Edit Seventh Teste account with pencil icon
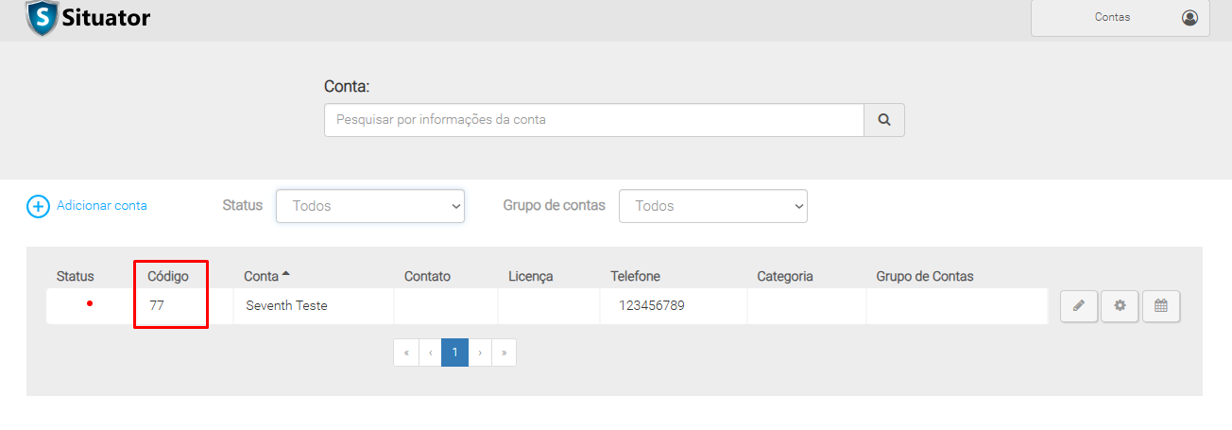This screenshot has width=1232, height=430. 1078,306
